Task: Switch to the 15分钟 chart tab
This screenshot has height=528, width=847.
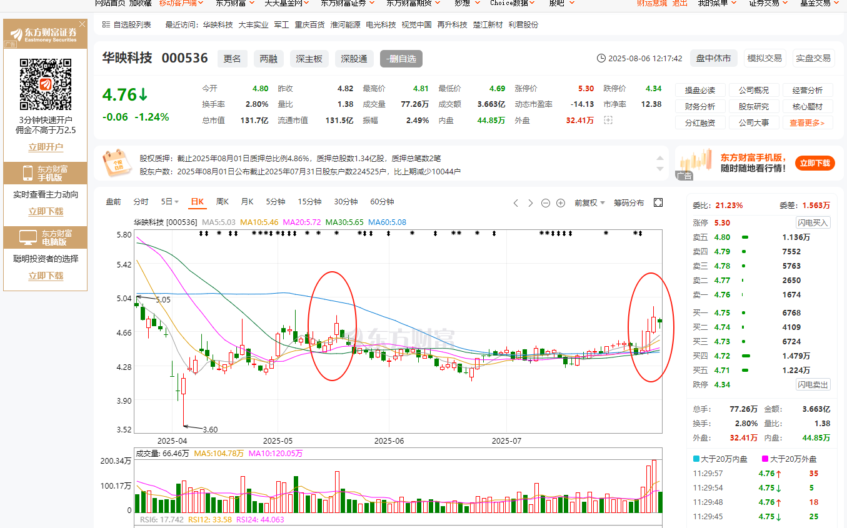Action: click(309, 202)
